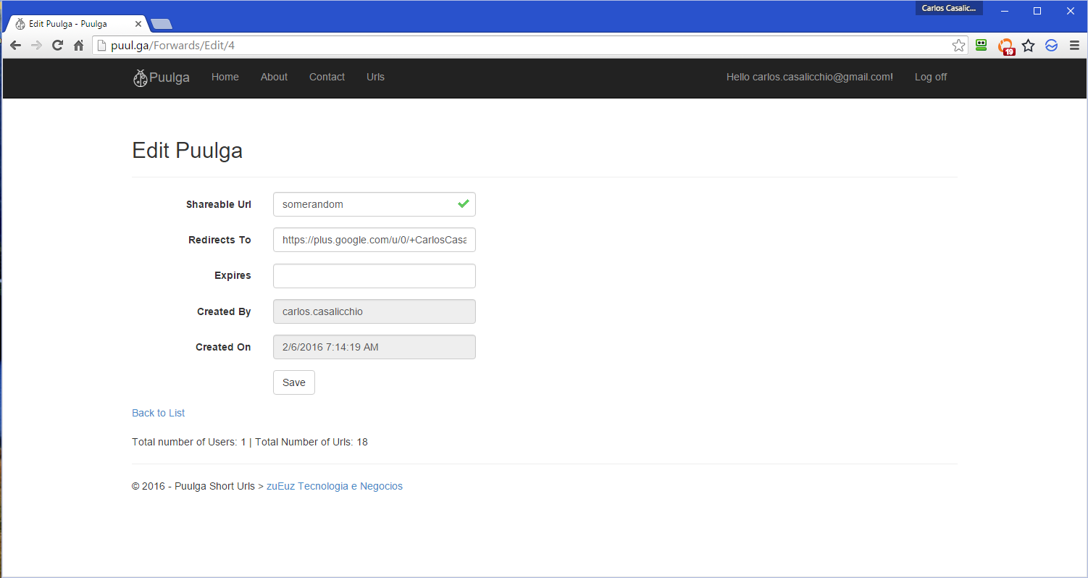The image size is (1088, 578).
Task: Open zuEuz Tecnologia e Negocios link
Action: click(x=334, y=486)
